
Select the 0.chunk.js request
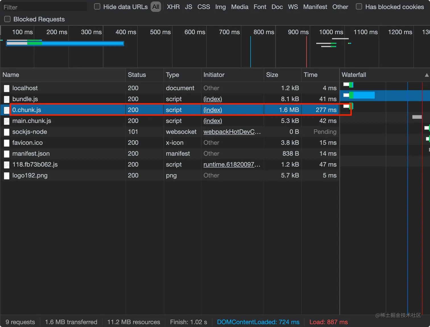pos(170,110)
